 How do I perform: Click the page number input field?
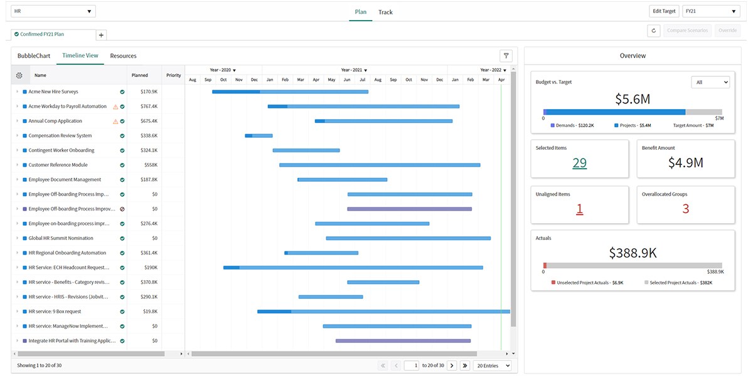pos(411,365)
